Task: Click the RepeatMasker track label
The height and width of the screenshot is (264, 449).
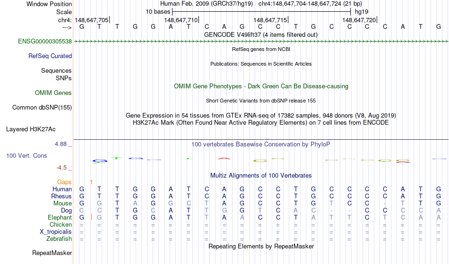Action: tap(52, 253)
